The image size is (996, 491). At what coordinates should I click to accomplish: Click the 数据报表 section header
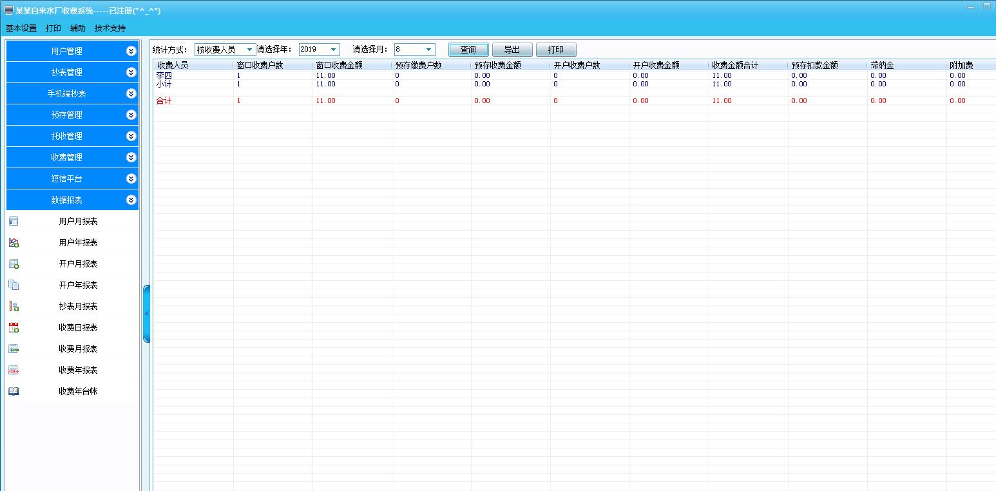[x=72, y=200]
